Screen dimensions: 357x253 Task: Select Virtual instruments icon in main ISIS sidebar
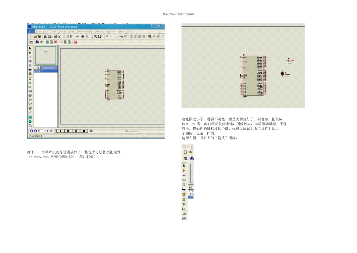point(30,108)
